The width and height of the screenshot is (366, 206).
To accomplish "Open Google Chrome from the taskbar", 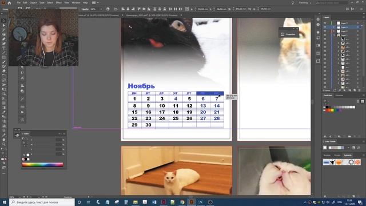I will [182, 202].
